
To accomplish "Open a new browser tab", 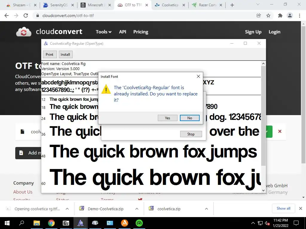I will [232, 5].
